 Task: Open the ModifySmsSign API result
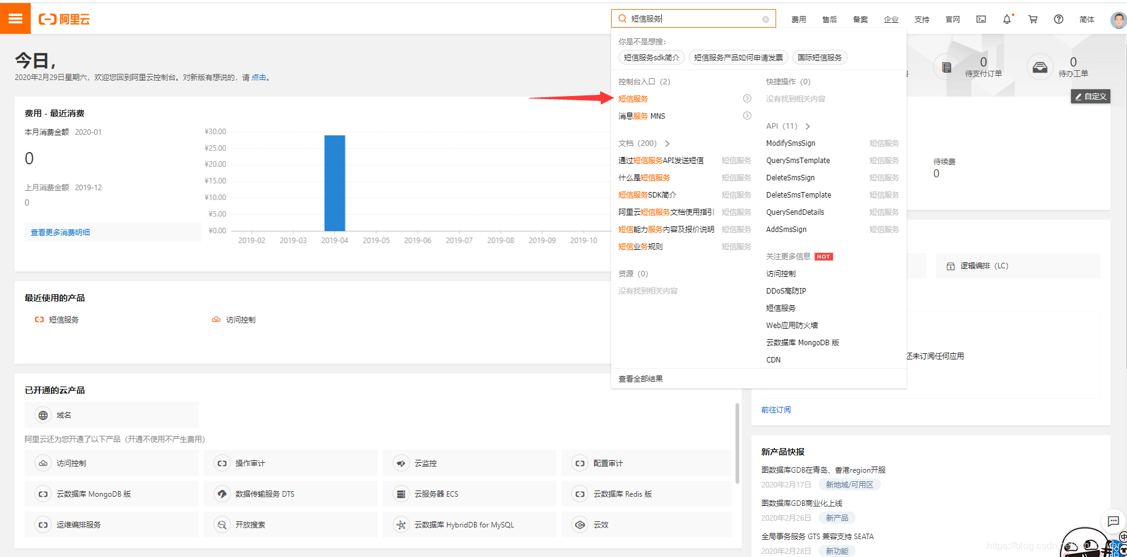click(x=791, y=143)
